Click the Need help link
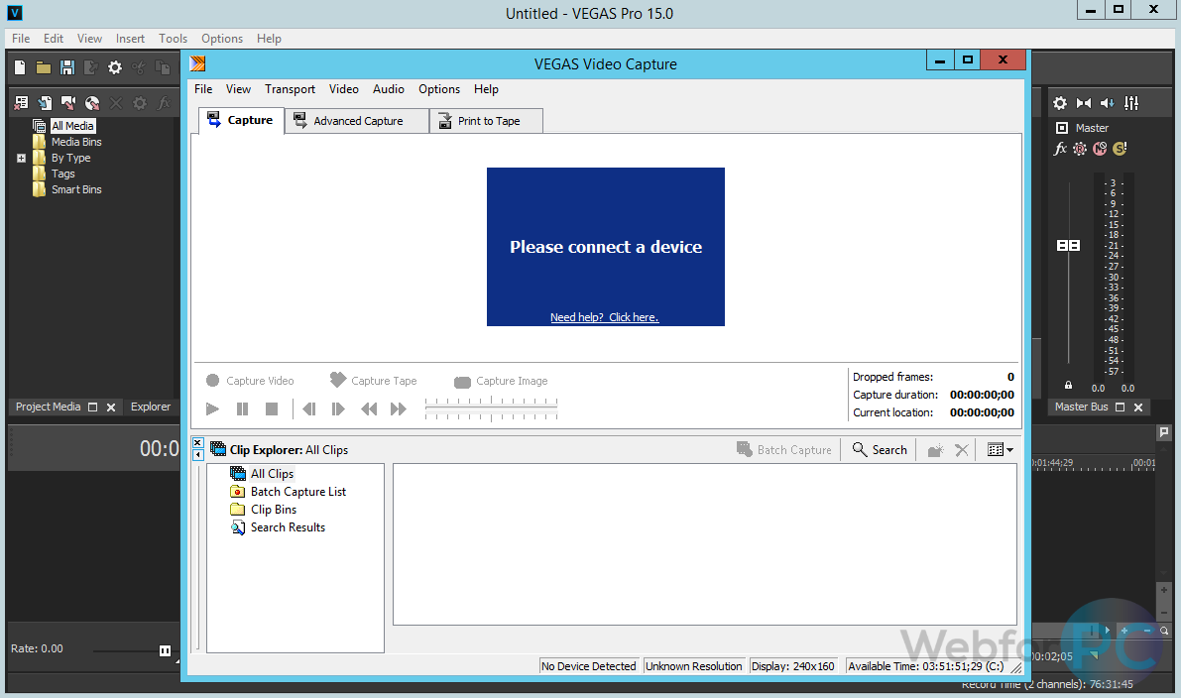1181x698 pixels. (x=605, y=316)
